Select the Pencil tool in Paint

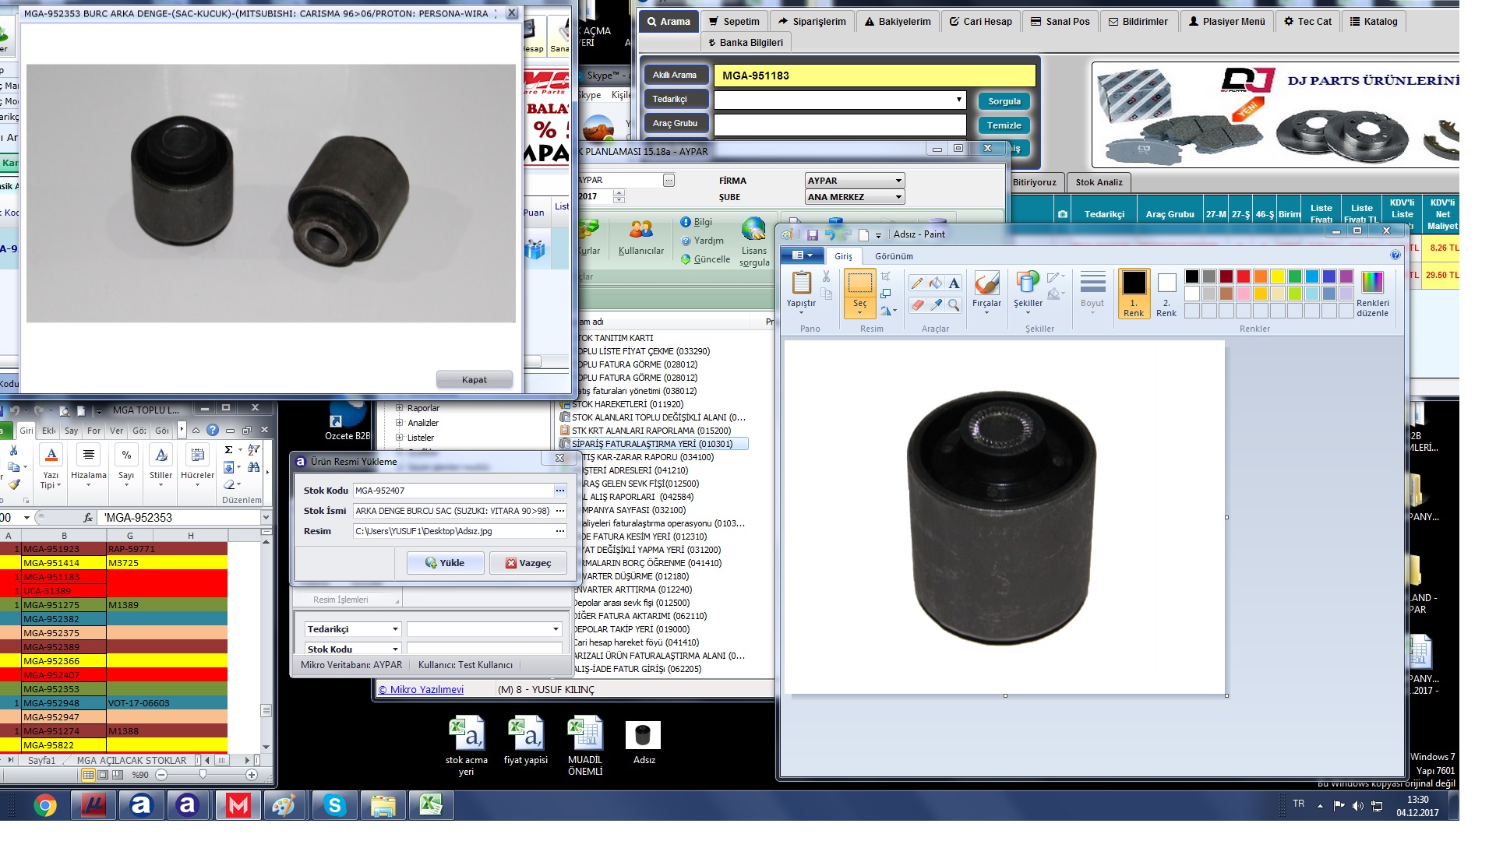[x=917, y=283]
